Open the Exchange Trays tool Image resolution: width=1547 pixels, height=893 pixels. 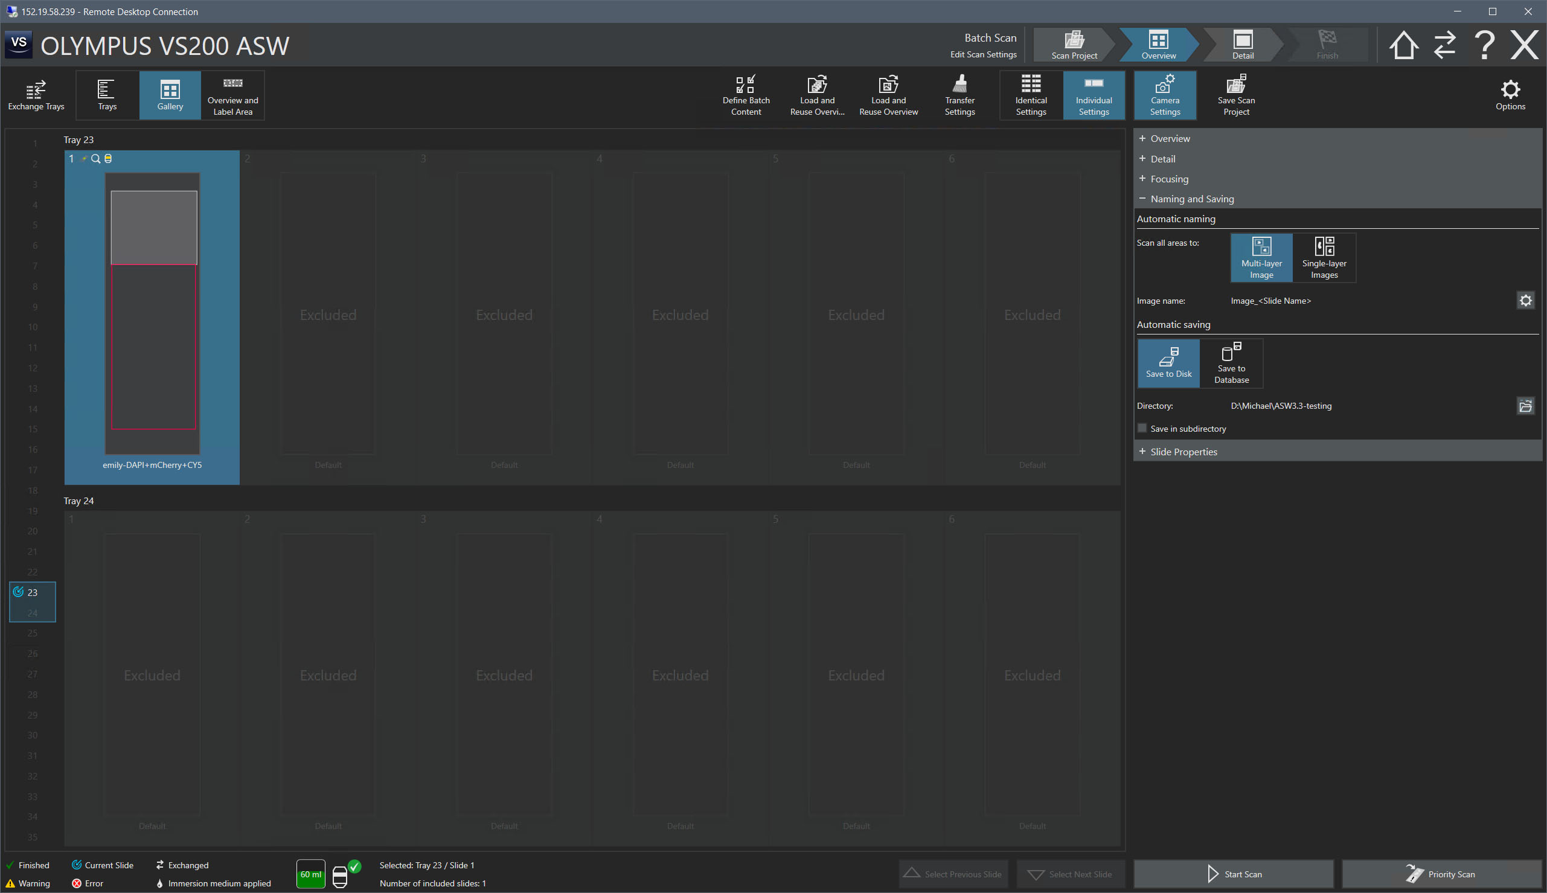click(x=36, y=95)
